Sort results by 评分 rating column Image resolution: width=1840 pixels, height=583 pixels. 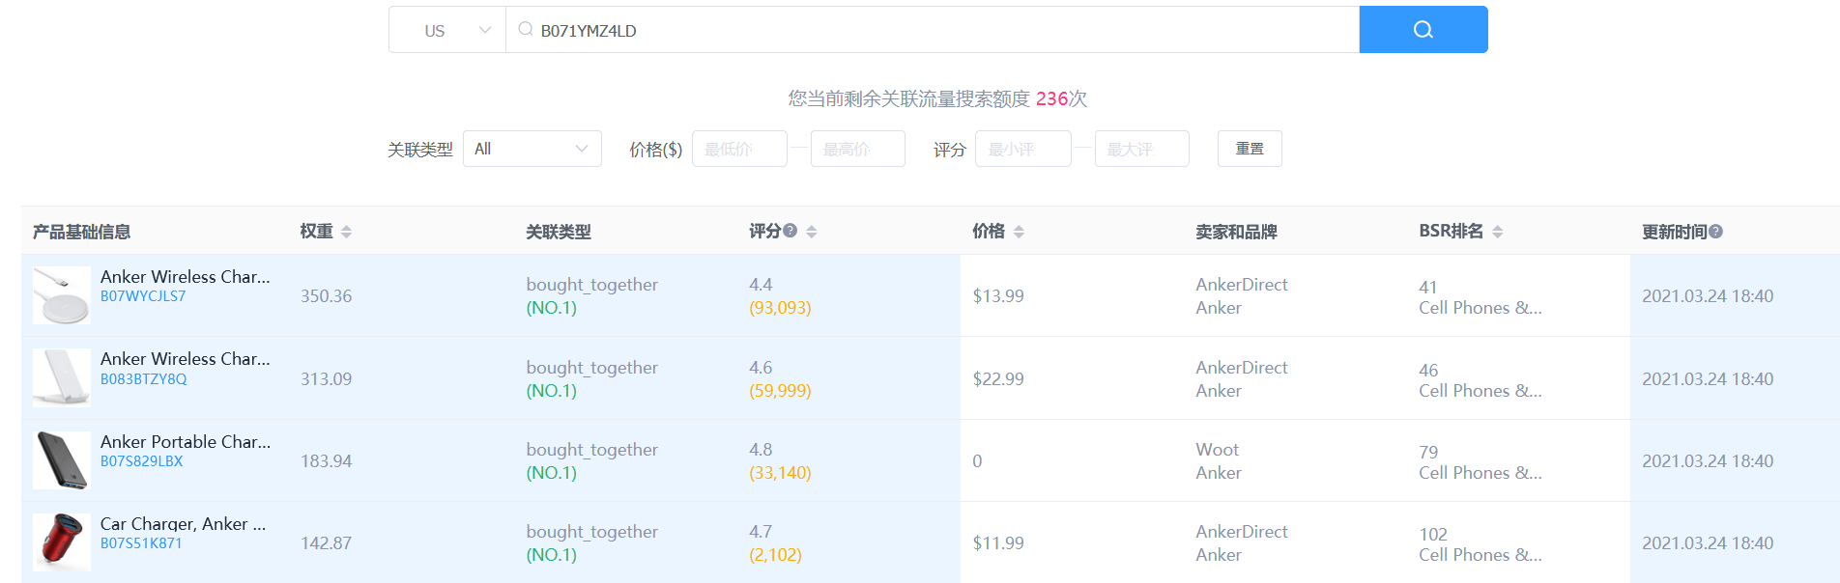pos(812,231)
